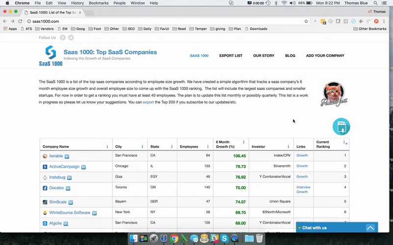The height and width of the screenshot is (245, 393).
Task: Go back using the browser arrow
Action: click(5, 21)
